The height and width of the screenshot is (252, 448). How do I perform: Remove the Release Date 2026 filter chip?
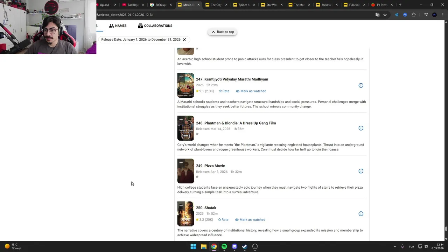pyautogui.click(x=184, y=40)
